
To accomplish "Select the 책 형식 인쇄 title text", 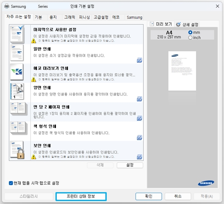I will [45, 127].
